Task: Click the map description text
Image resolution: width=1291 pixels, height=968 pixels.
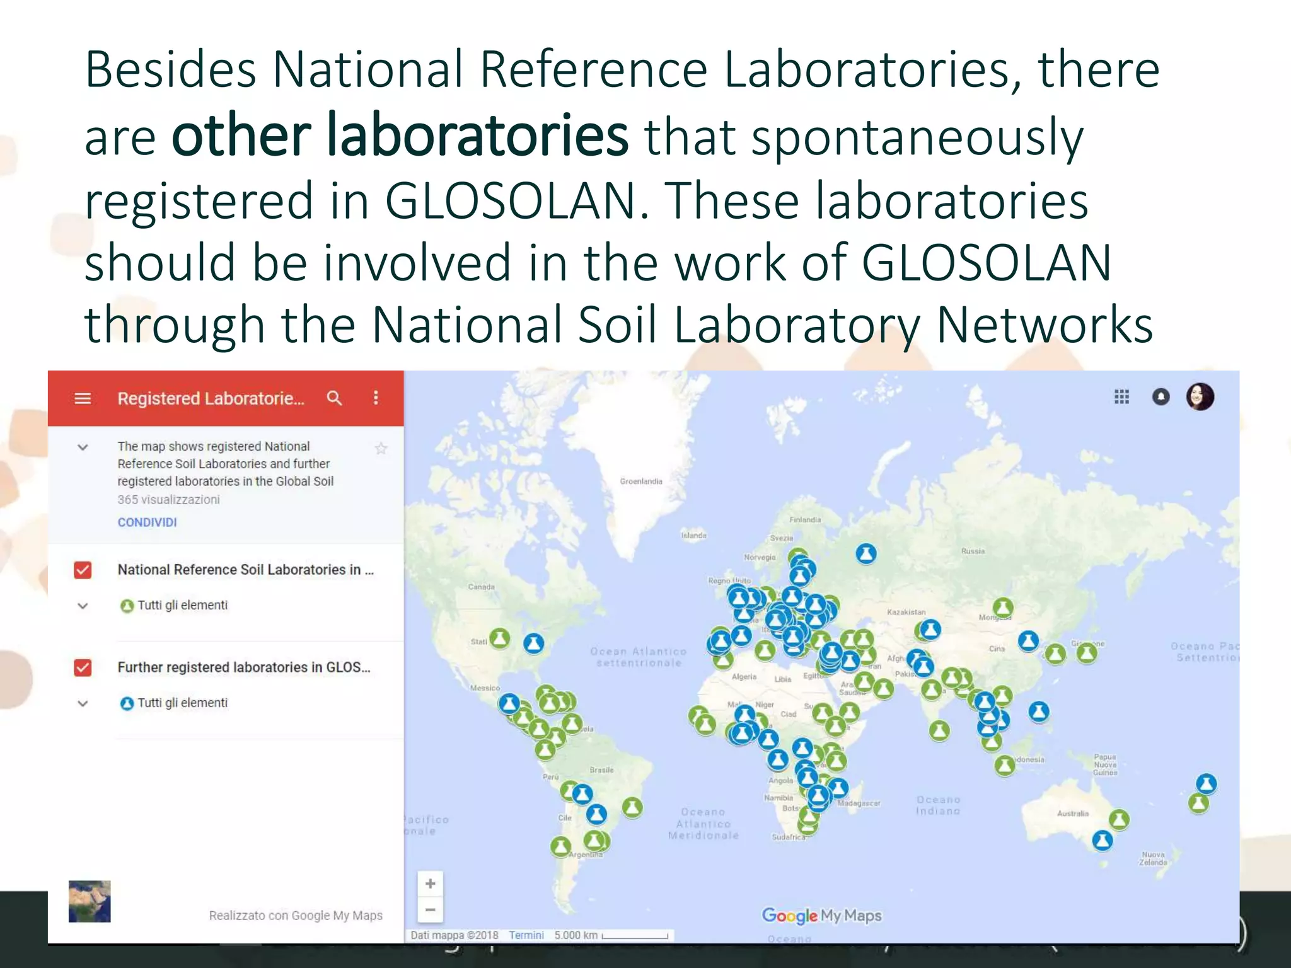Action: coord(225,464)
